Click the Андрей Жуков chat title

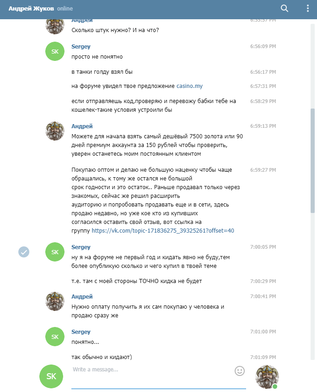pyautogui.click(x=31, y=9)
